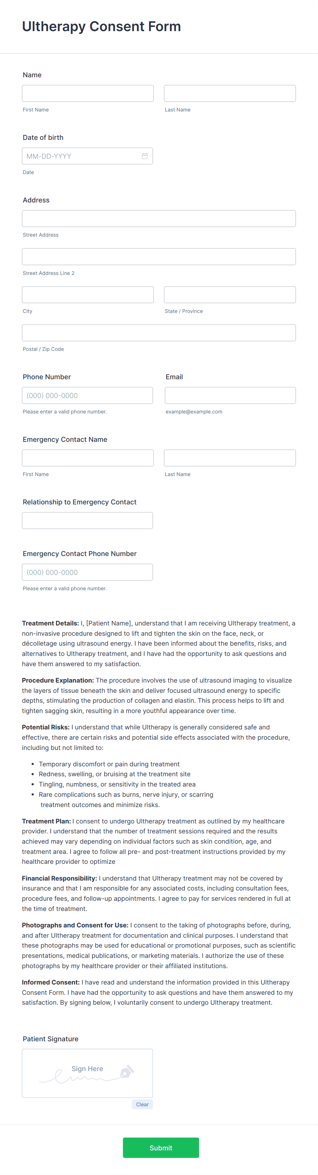Click the Last Name field under Name
This screenshot has width=318, height=1175.
229,93
